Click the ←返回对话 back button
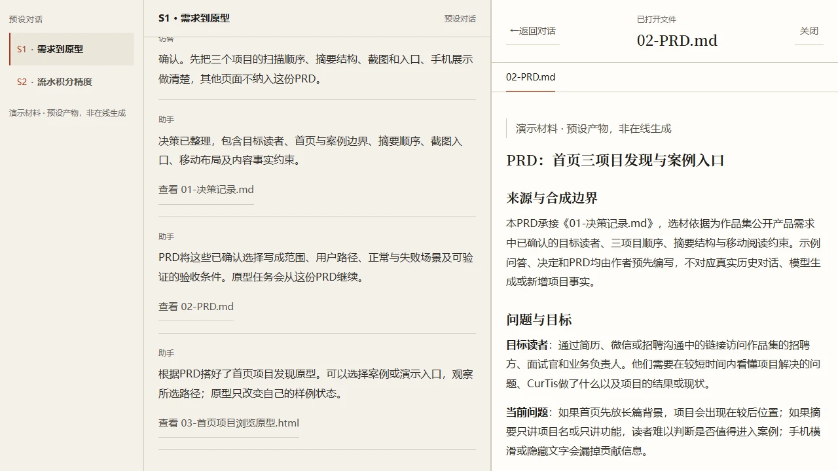Screen dimensions: 838x471 (533, 31)
